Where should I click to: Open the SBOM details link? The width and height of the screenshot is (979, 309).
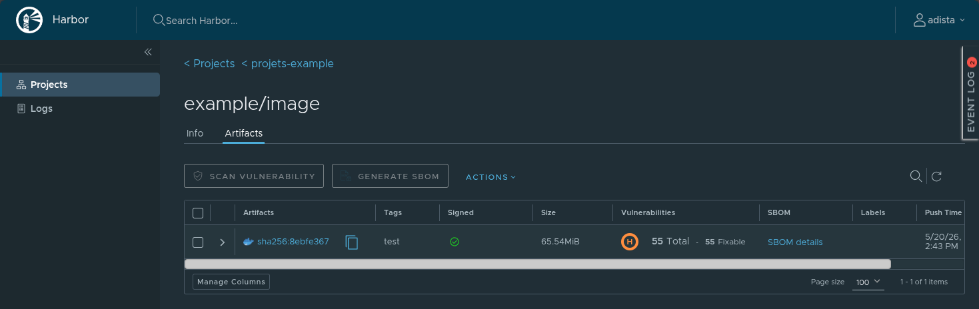tap(795, 242)
